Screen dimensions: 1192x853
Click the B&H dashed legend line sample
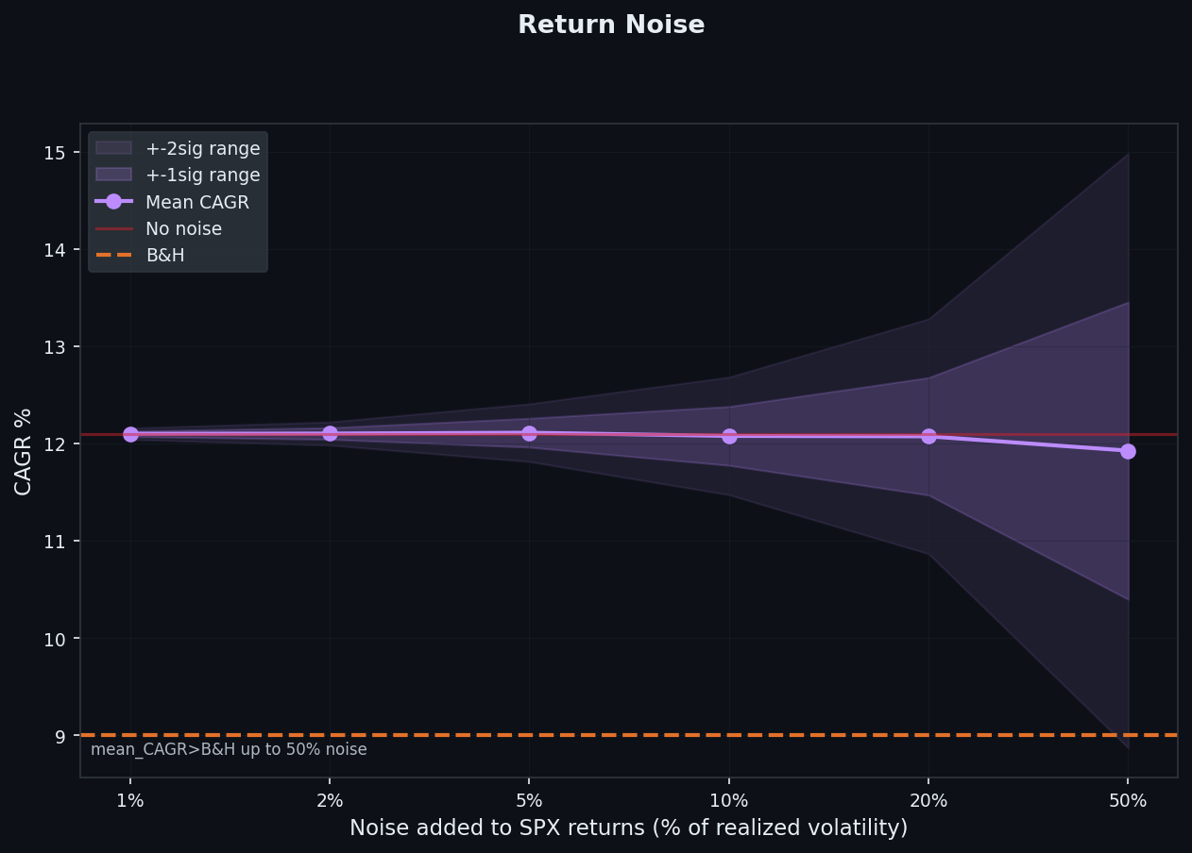coord(113,255)
